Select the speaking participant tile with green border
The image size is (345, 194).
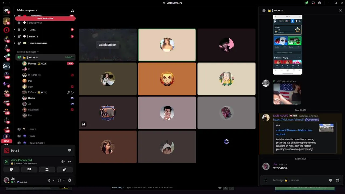pos(167,45)
